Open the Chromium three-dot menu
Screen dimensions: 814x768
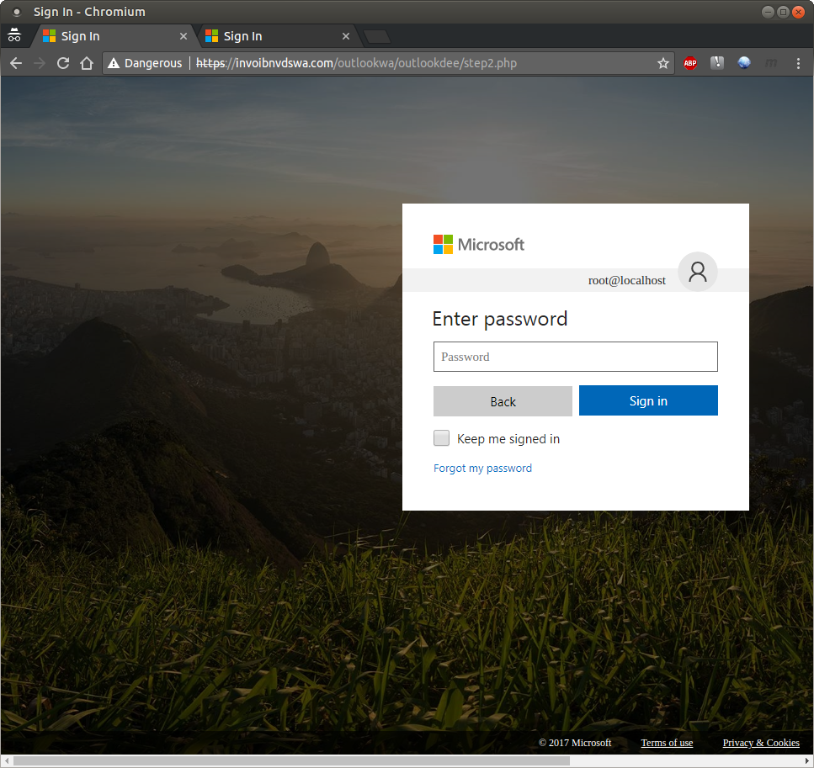click(798, 63)
